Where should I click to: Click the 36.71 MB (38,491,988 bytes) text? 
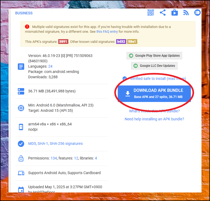coord(52,91)
